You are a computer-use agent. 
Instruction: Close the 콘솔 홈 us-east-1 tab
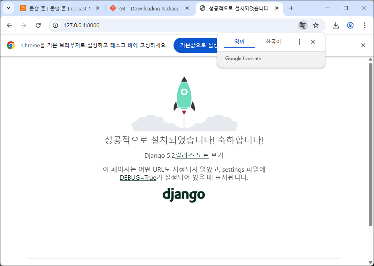[97, 8]
